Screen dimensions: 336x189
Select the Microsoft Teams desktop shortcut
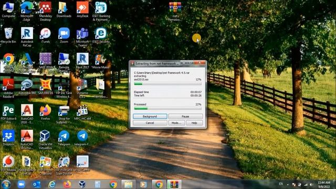[82, 37]
